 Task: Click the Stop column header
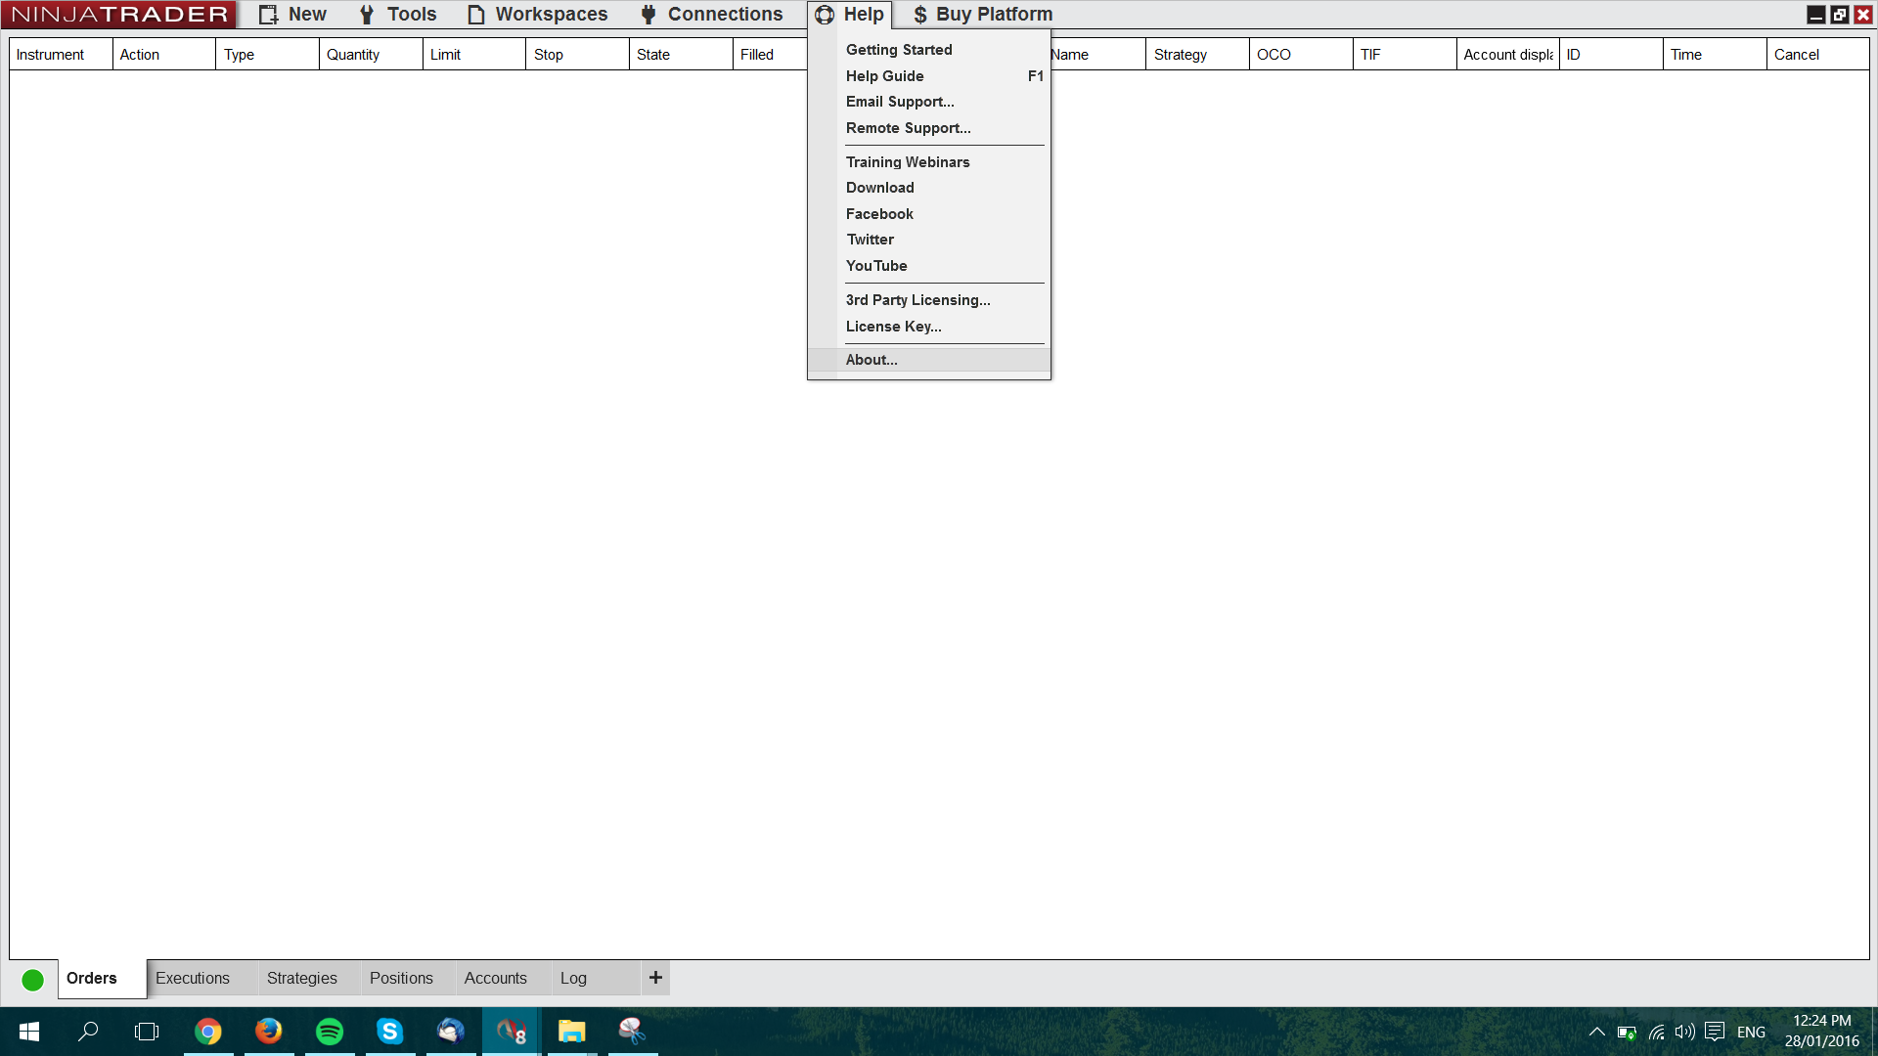[x=578, y=55]
